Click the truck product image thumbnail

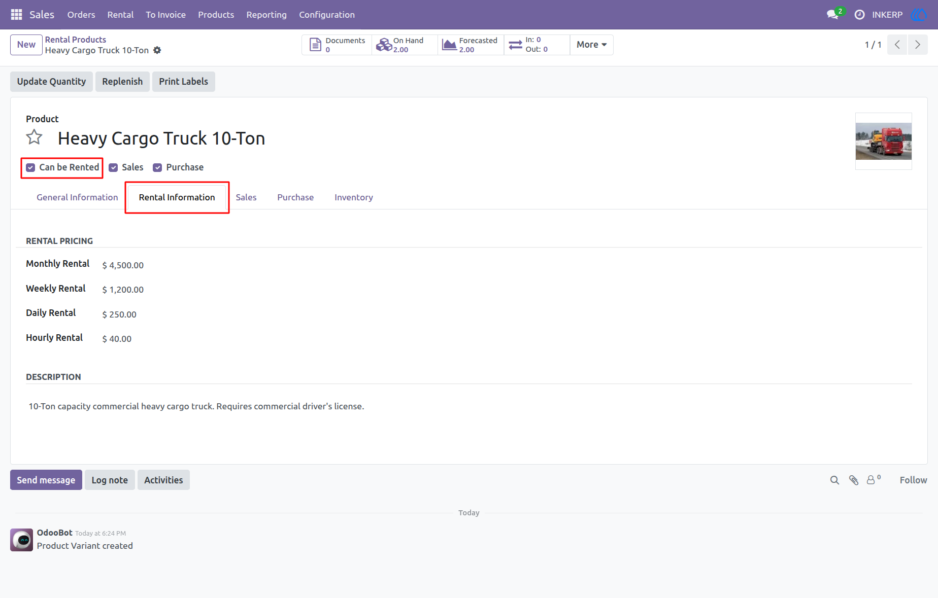click(884, 141)
